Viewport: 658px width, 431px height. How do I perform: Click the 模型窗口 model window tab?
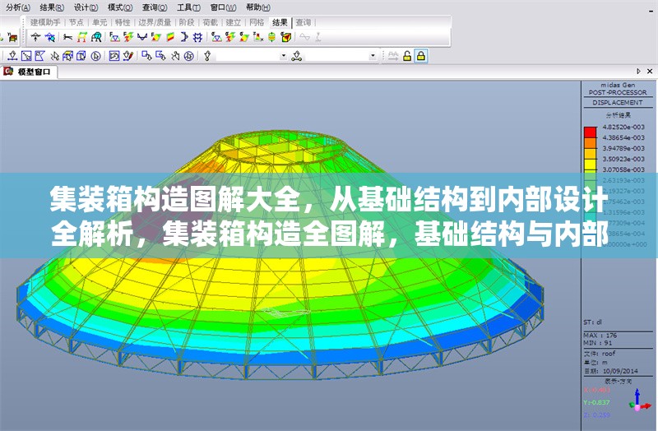point(34,72)
